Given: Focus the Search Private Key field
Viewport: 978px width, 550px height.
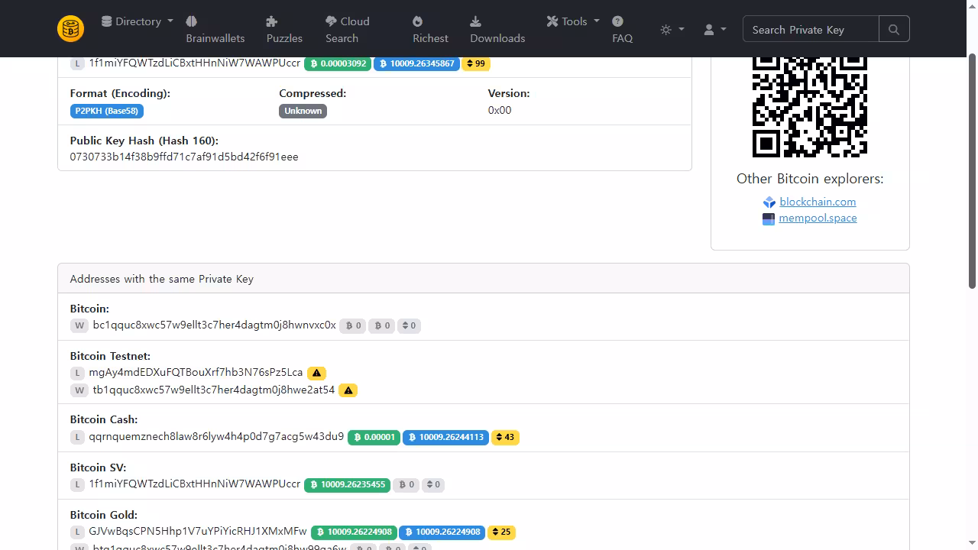Looking at the screenshot, I should point(811,29).
